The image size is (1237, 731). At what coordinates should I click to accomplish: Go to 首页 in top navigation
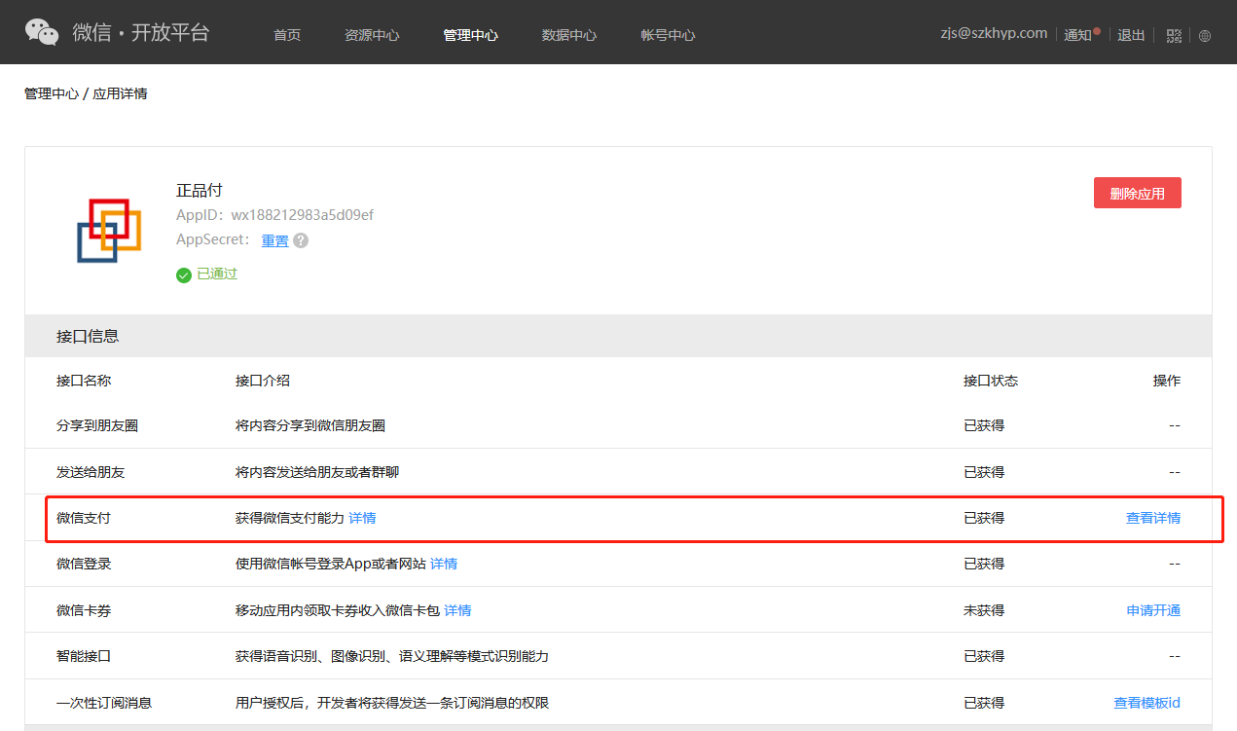click(x=287, y=35)
